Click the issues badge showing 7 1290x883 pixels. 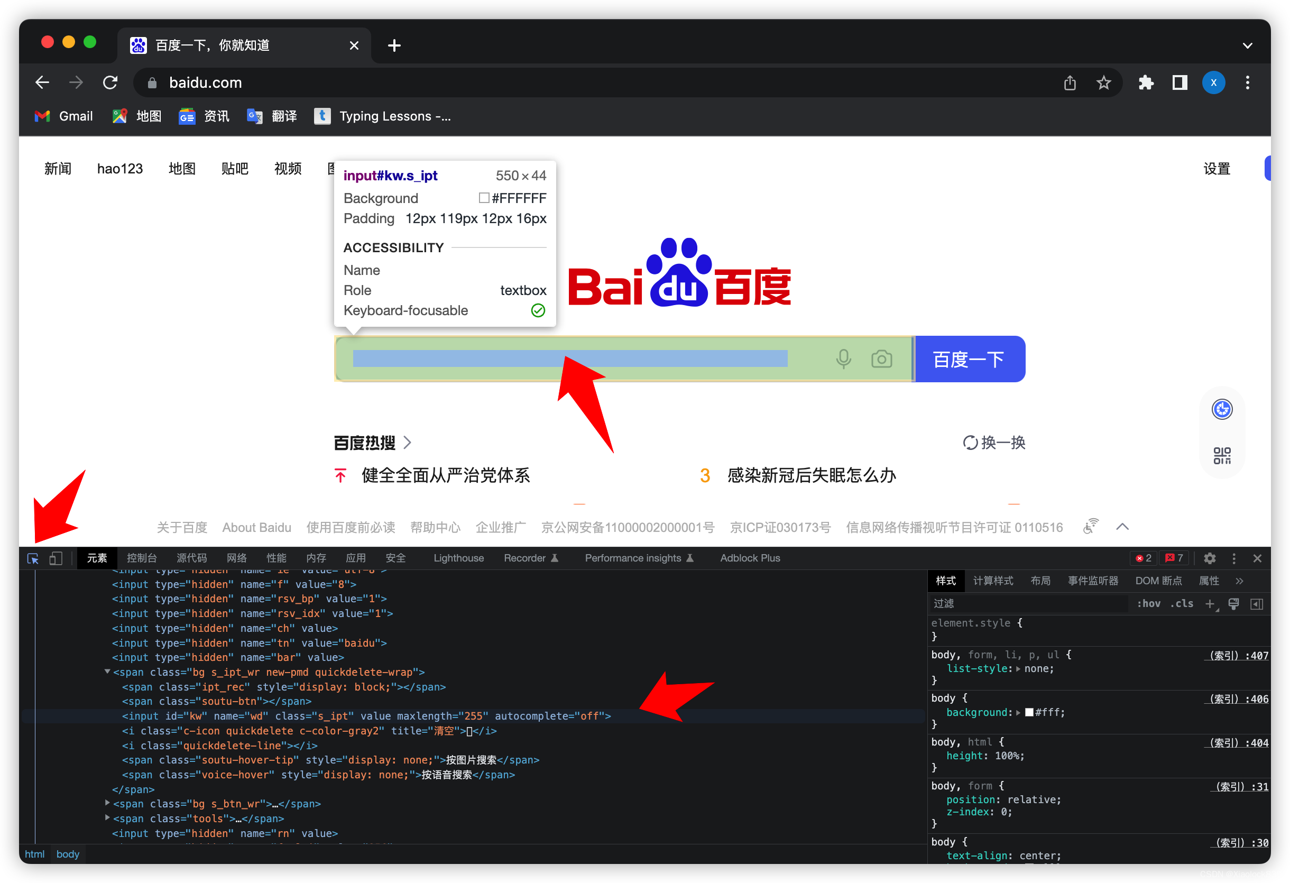coord(1174,558)
